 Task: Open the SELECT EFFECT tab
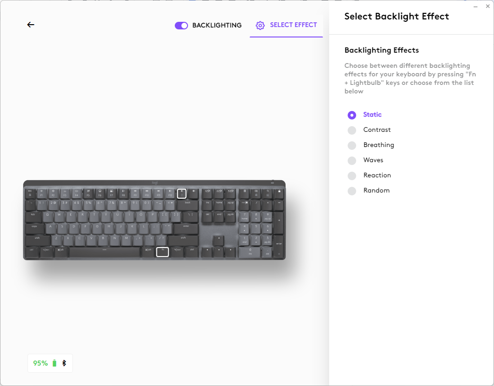click(293, 25)
